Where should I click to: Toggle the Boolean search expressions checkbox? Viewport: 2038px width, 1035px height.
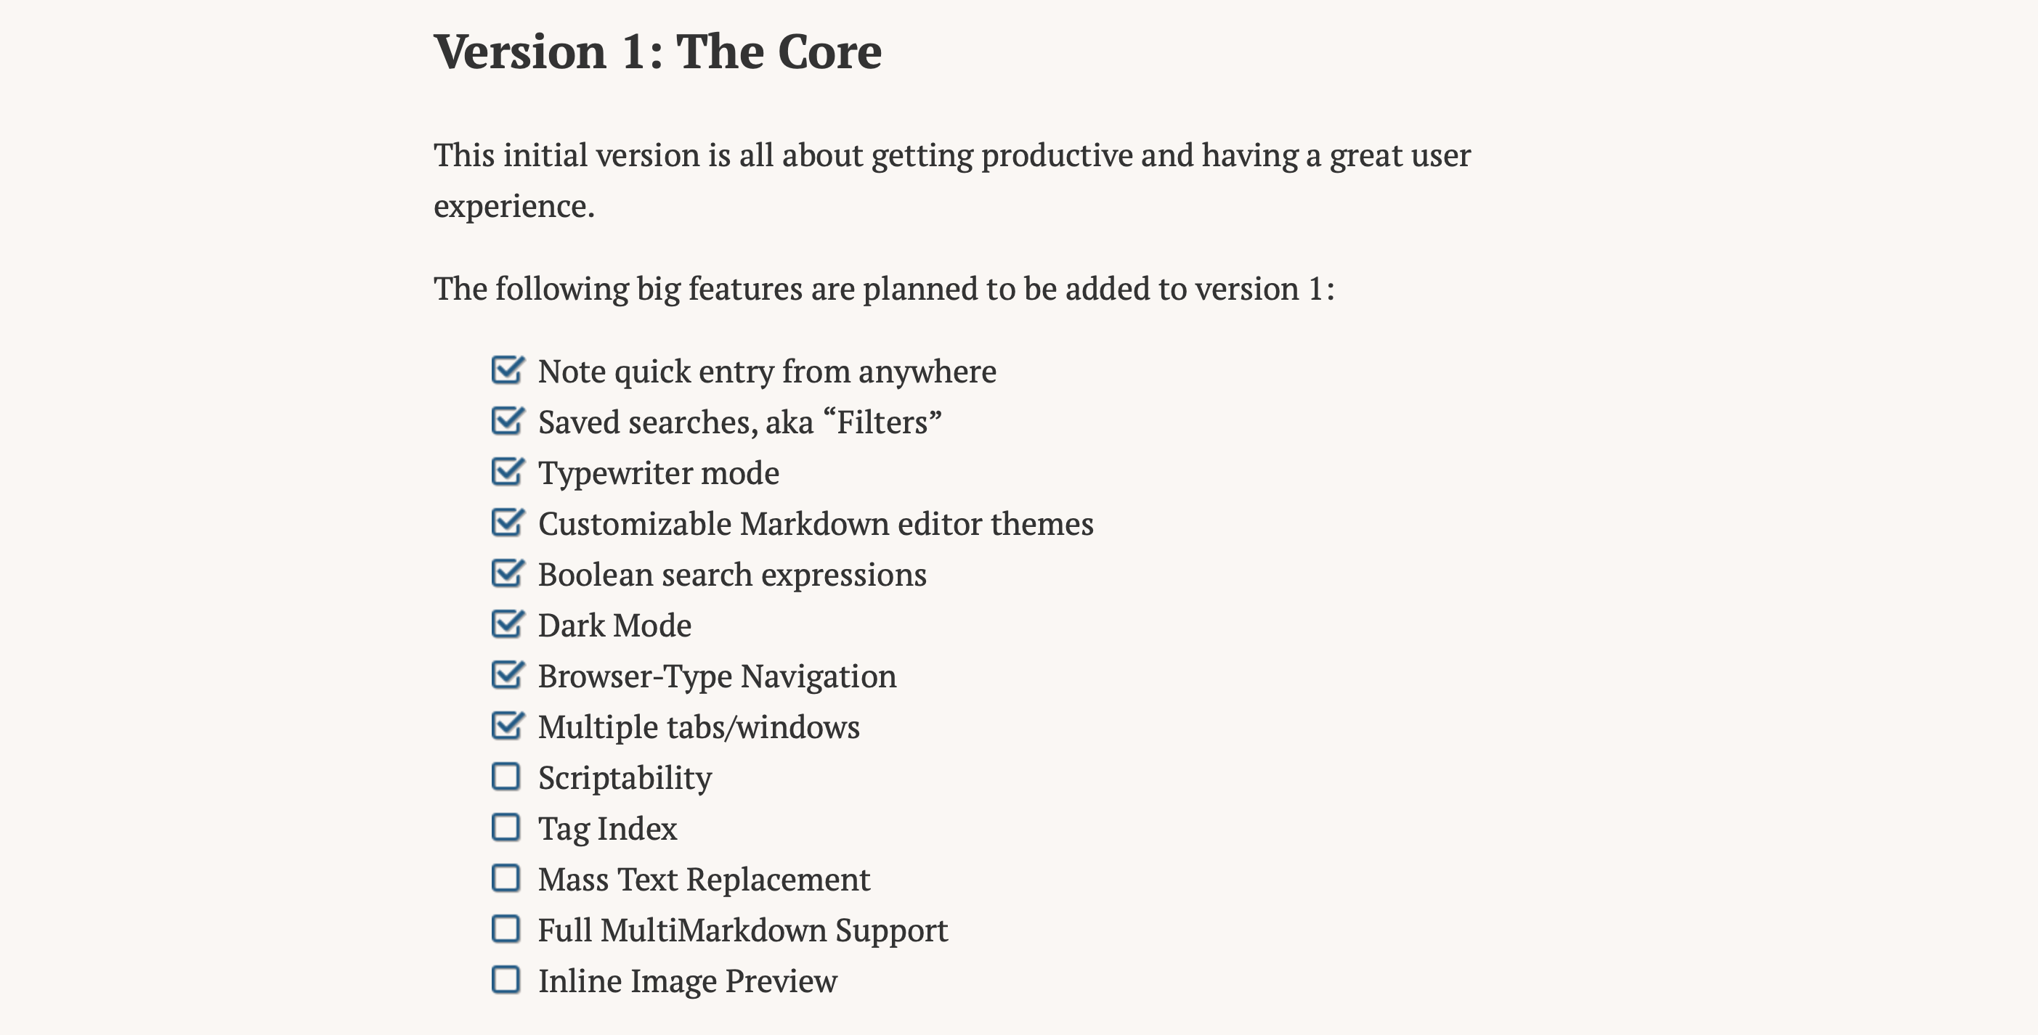pos(506,573)
